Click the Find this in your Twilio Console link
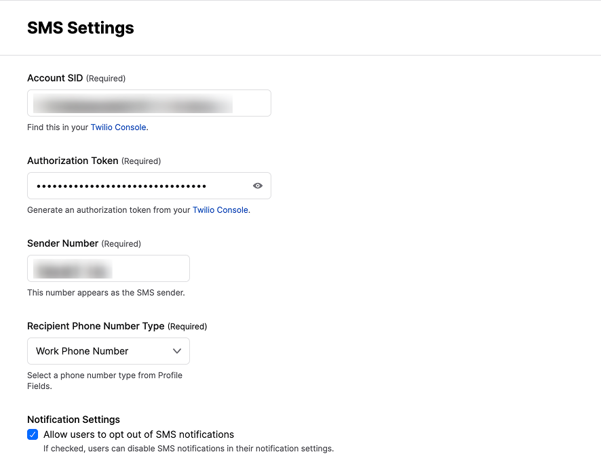Screen dimensions: 601x471 coord(119,127)
